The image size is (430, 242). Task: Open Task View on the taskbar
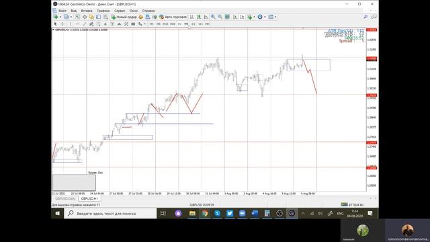163,213
